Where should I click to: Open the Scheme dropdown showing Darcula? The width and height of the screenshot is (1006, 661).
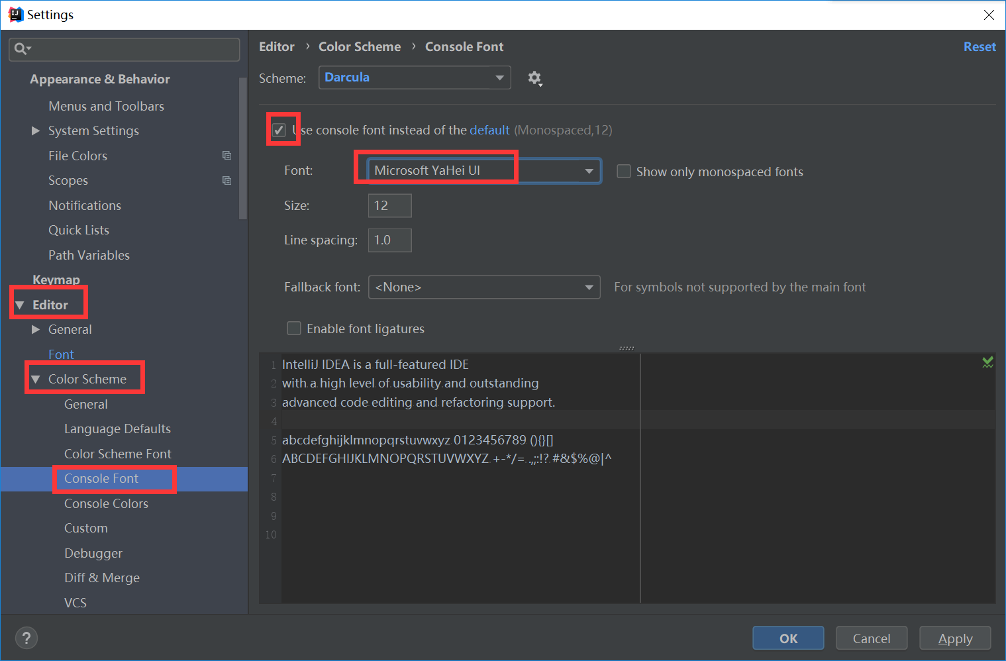(x=414, y=77)
